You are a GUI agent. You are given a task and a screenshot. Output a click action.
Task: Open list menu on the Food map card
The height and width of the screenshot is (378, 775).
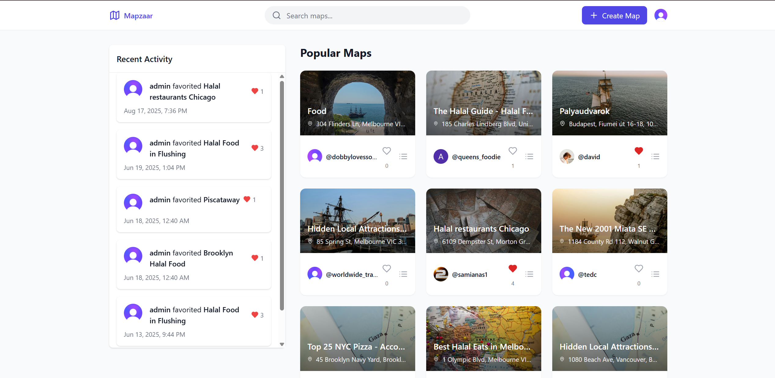point(403,156)
